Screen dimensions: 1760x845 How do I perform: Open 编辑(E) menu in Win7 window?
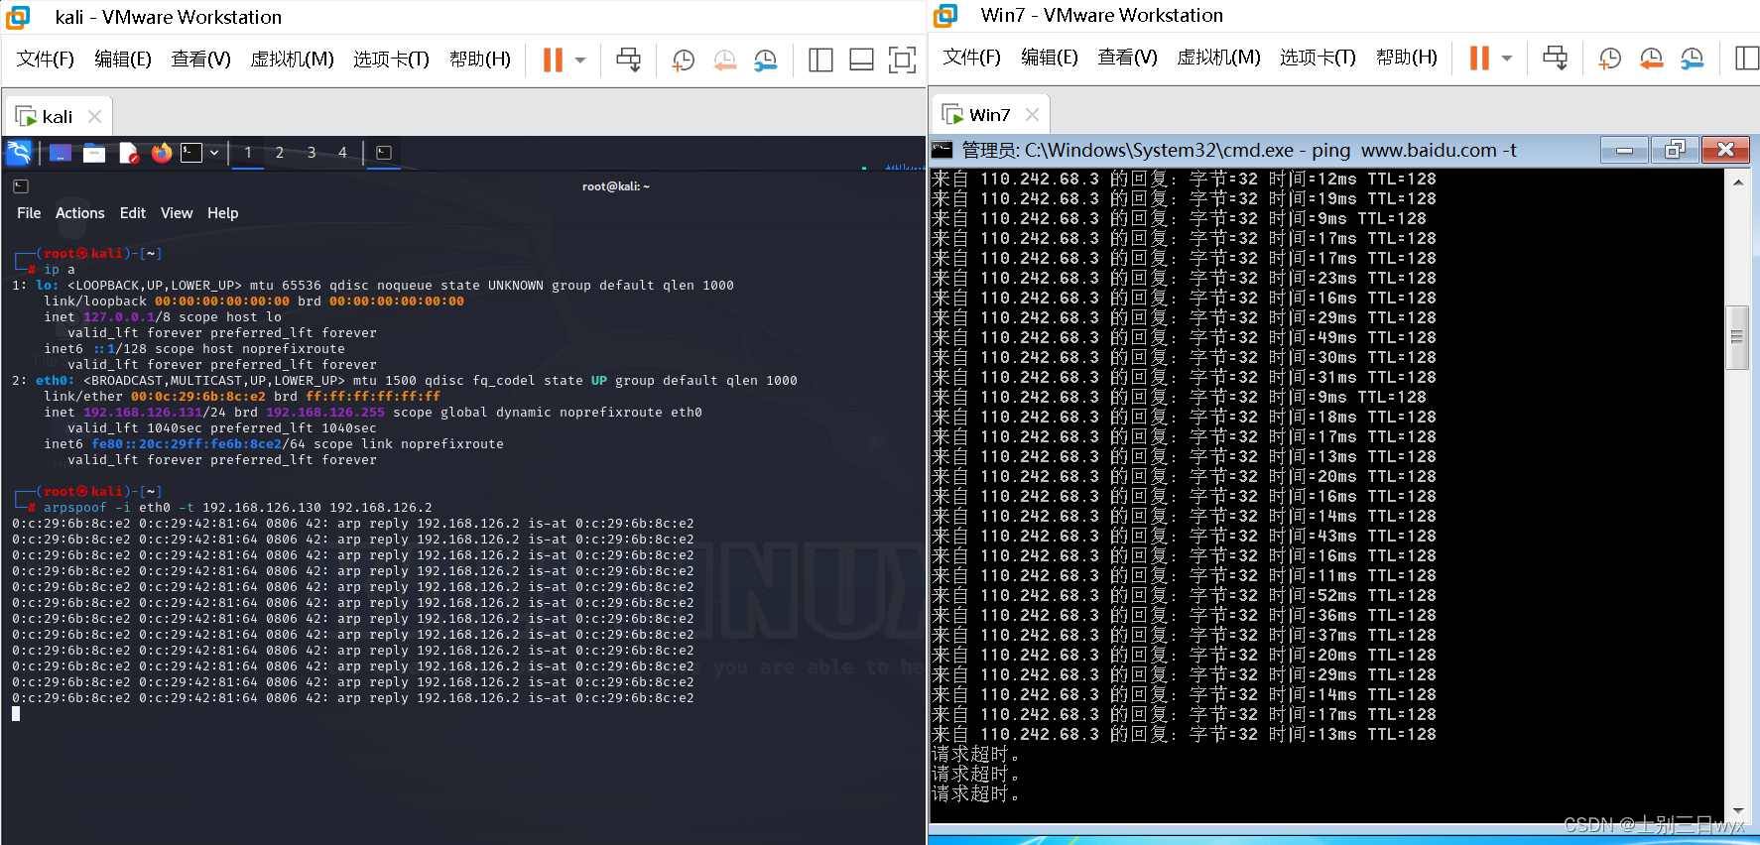(1050, 58)
